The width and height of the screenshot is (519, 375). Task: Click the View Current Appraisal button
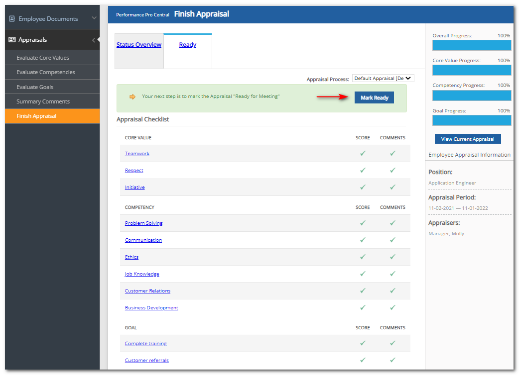click(467, 139)
